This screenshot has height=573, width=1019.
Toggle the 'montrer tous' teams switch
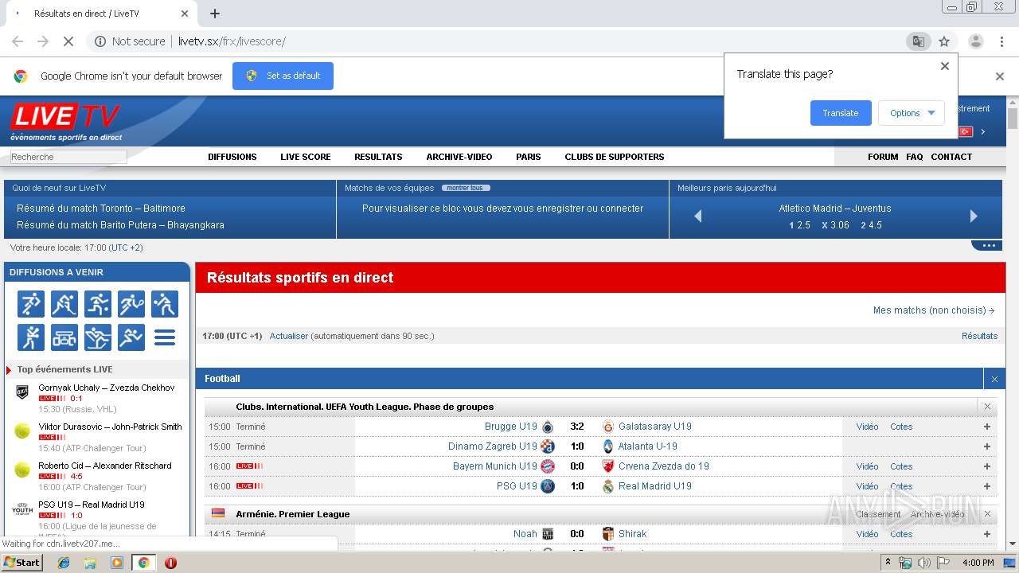pyautogui.click(x=466, y=188)
